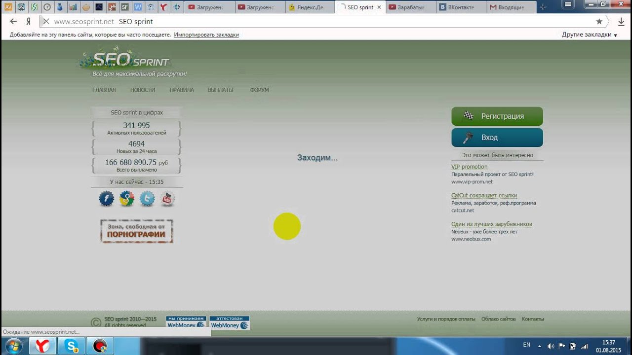
Task: Open the YouTube social icon
Action: (167, 199)
